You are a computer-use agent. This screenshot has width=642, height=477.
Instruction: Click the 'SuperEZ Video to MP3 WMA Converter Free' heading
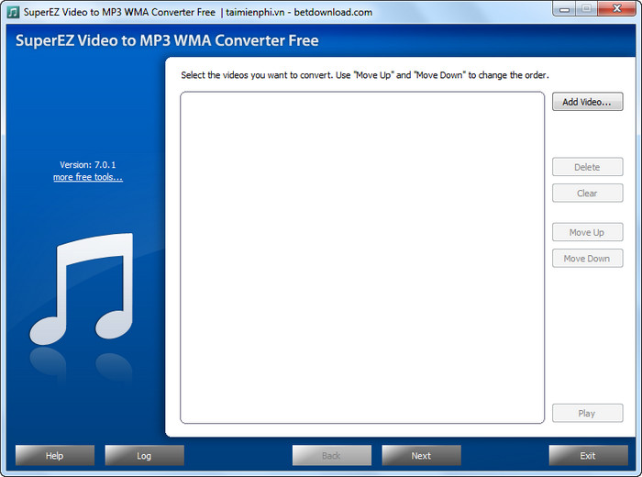(x=167, y=40)
